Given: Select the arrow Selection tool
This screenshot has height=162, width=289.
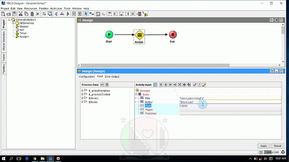Looking at the screenshot, I should tap(86, 14).
